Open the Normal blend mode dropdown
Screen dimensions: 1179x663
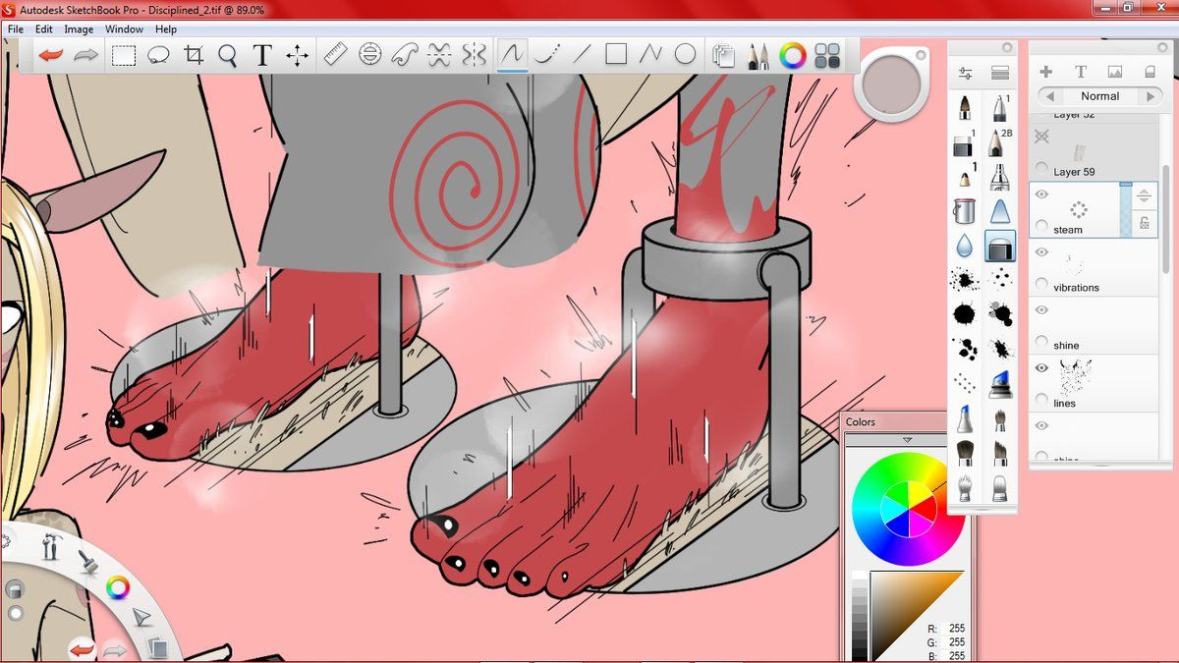click(1100, 96)
